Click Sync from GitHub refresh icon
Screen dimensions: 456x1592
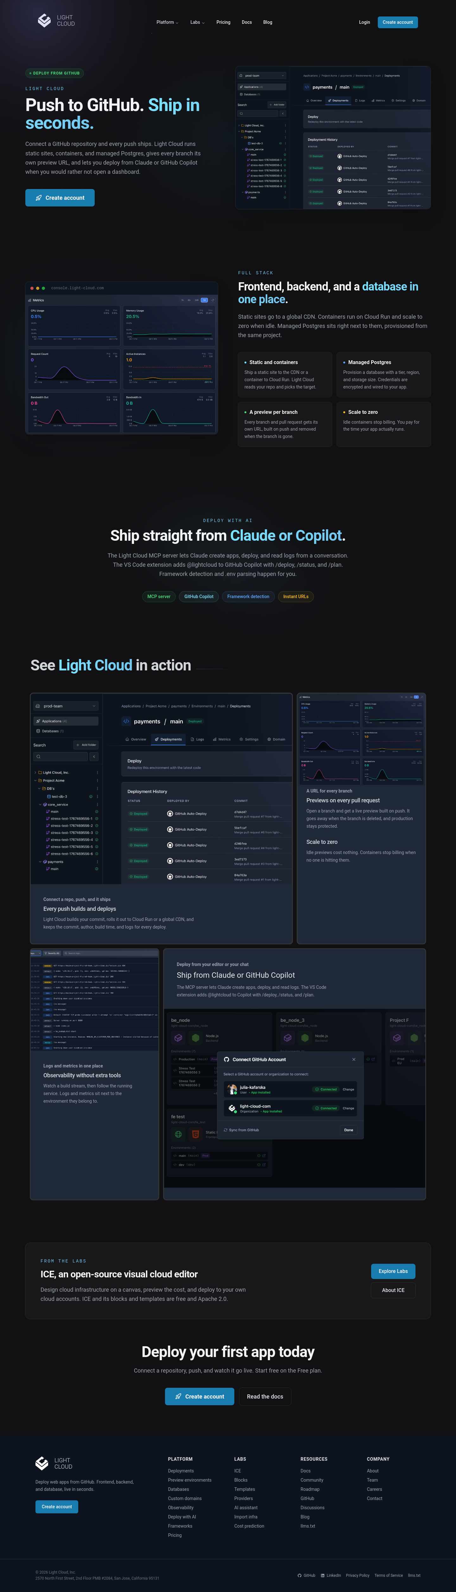[225, 1130]
